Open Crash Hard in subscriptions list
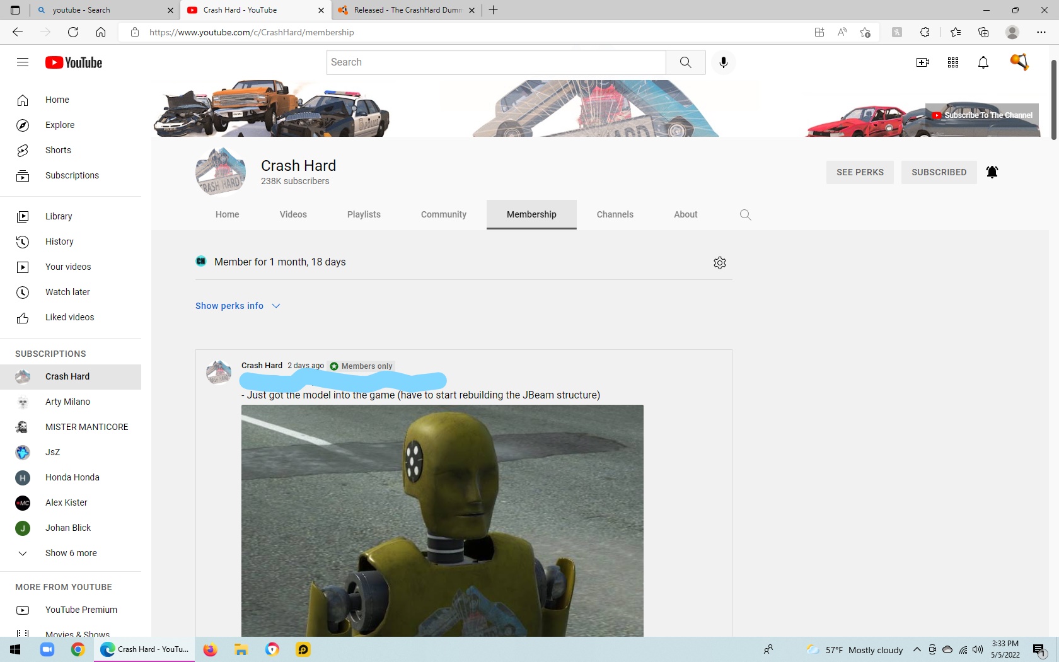The width and height of the screenshot is (1059, 662). click(71, 376)
